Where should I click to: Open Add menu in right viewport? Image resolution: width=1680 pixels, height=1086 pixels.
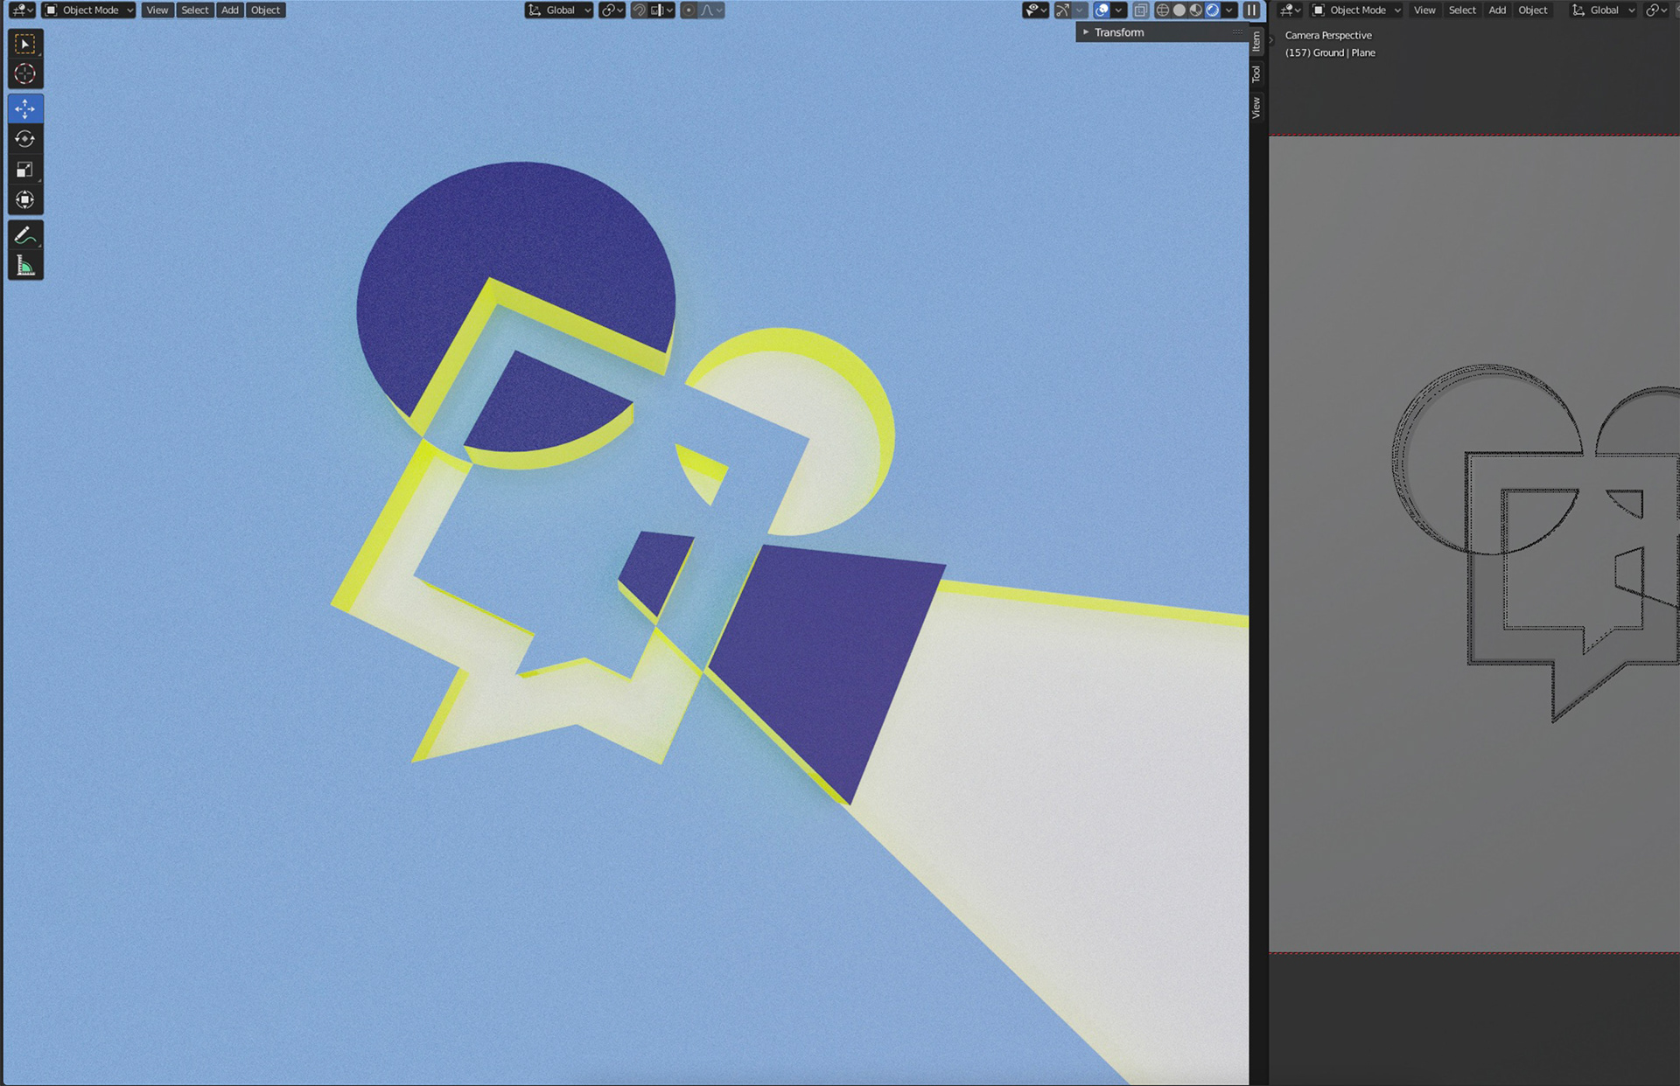pos(1497,10)
